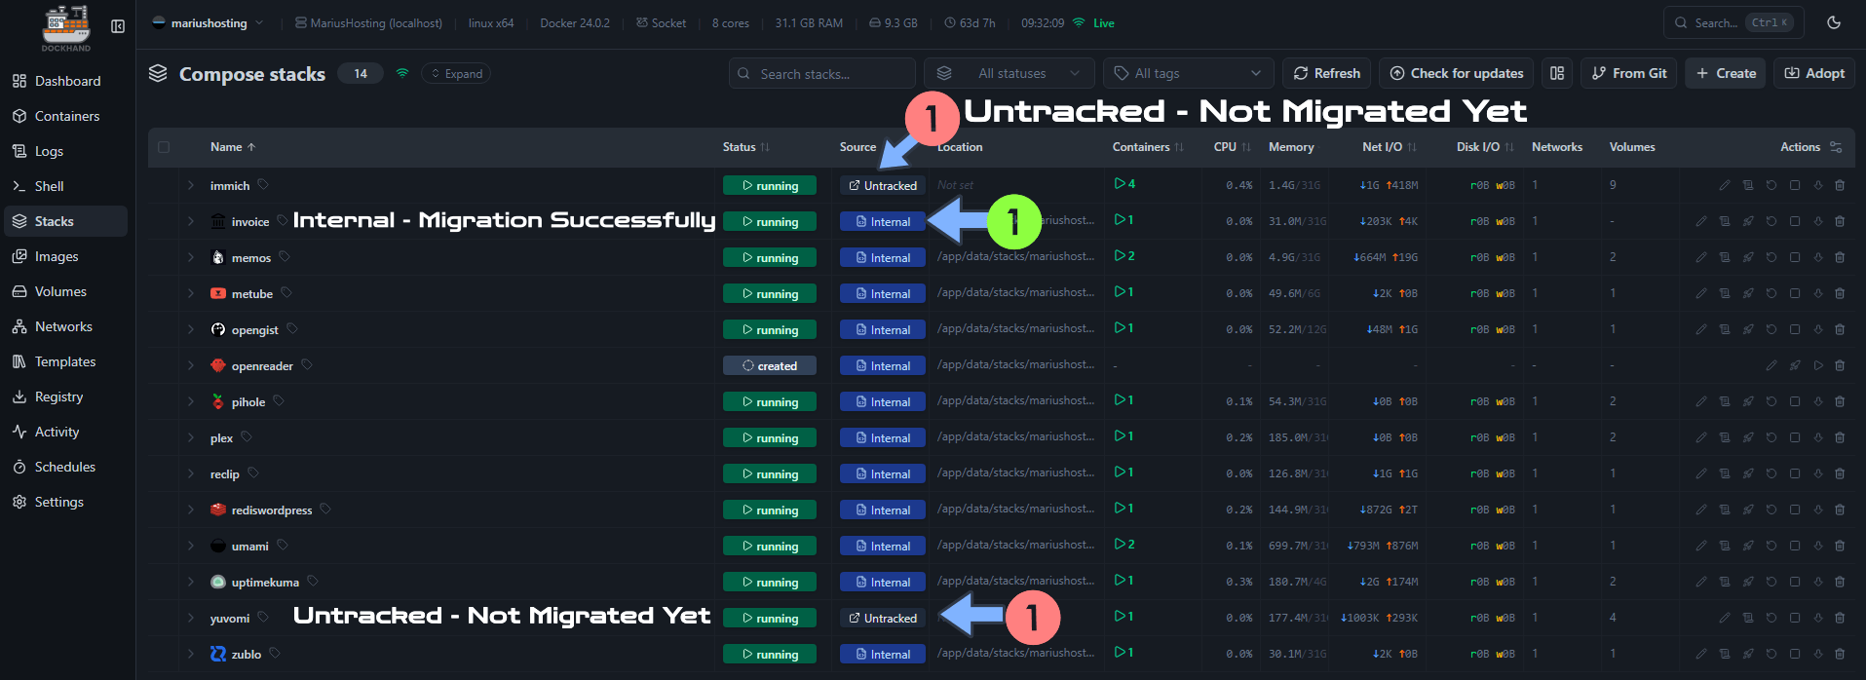The width and height of the screenshot is (1866, 680).
Task: Expand the immich stack row
Action: pos(191,185)
